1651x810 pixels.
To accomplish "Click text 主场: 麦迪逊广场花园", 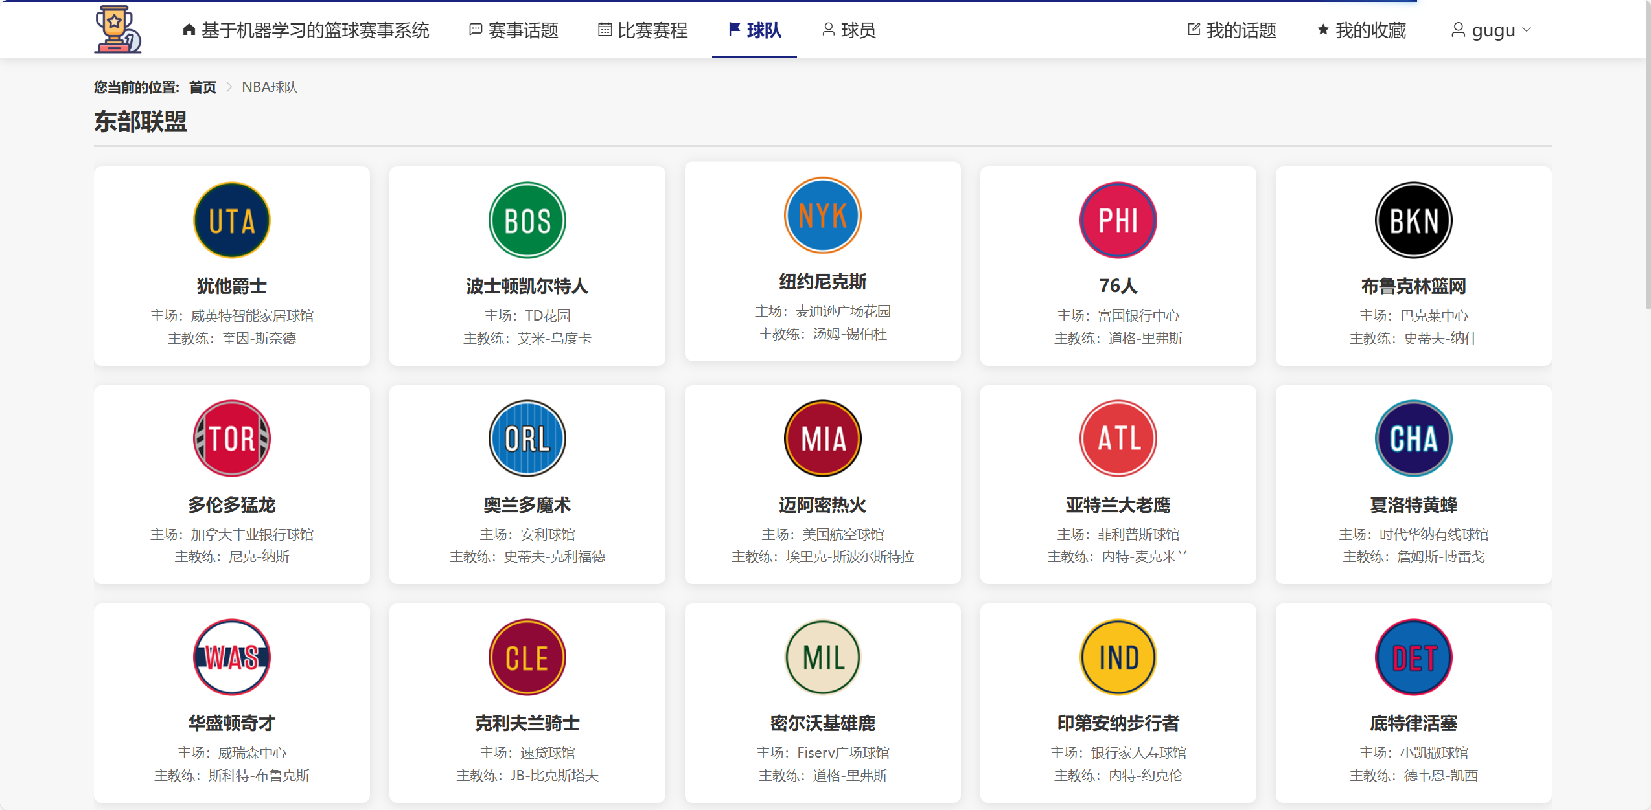I will tap(823, 311).
